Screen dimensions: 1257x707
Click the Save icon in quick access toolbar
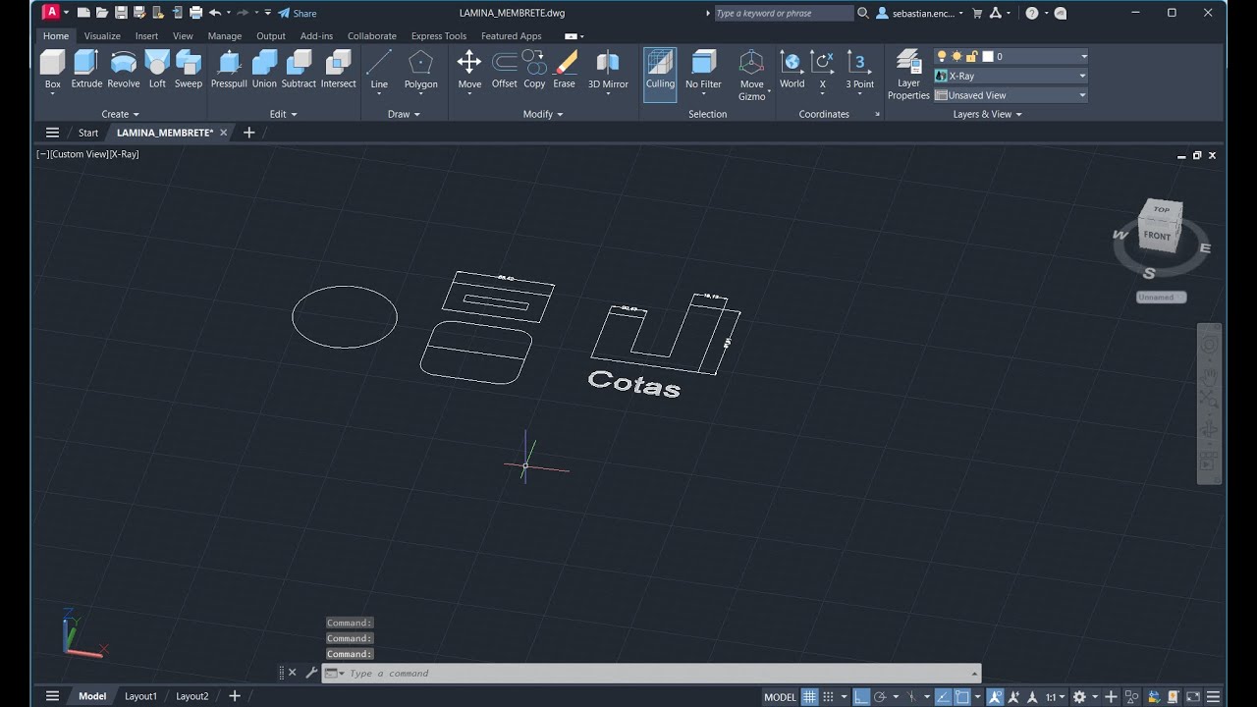(x=121, y=13)
